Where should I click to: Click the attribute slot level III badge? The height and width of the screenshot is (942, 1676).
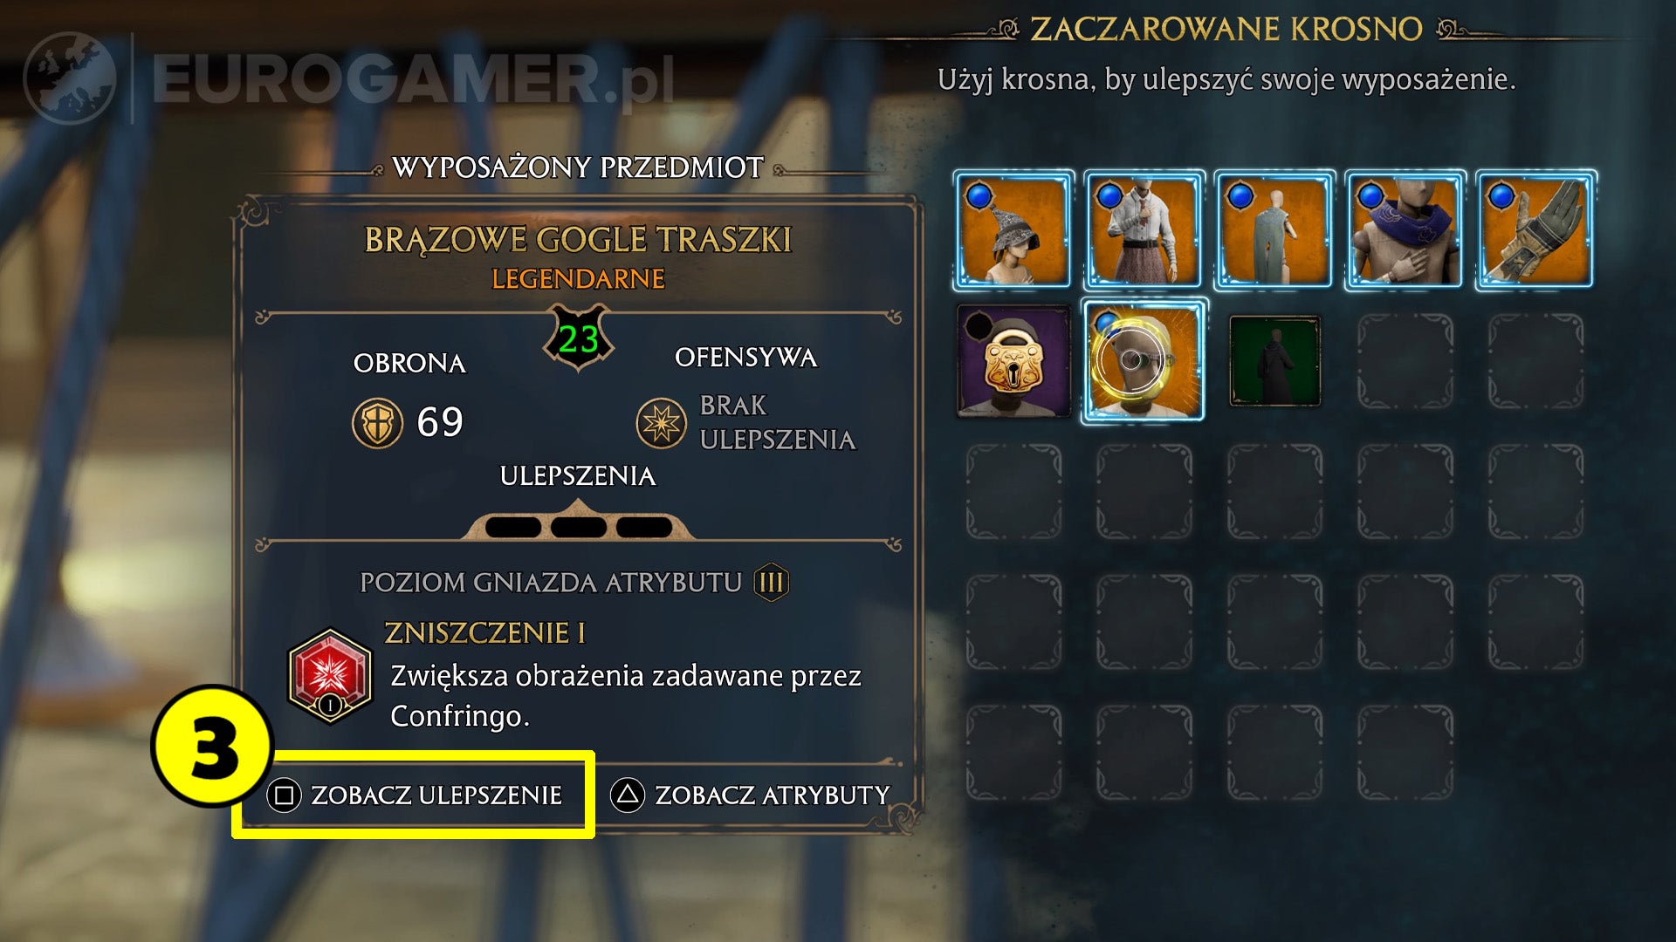coord(771,582)
